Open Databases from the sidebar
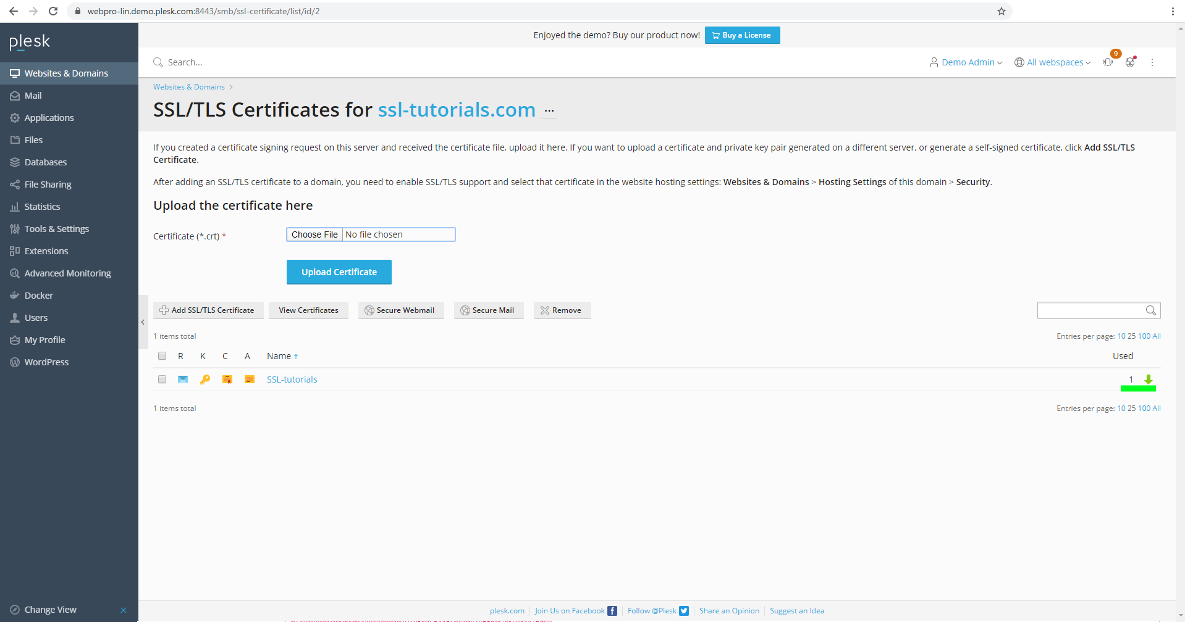Image resolution: width=1185 pixels, height=622 pixels. (x=69, y=162)
